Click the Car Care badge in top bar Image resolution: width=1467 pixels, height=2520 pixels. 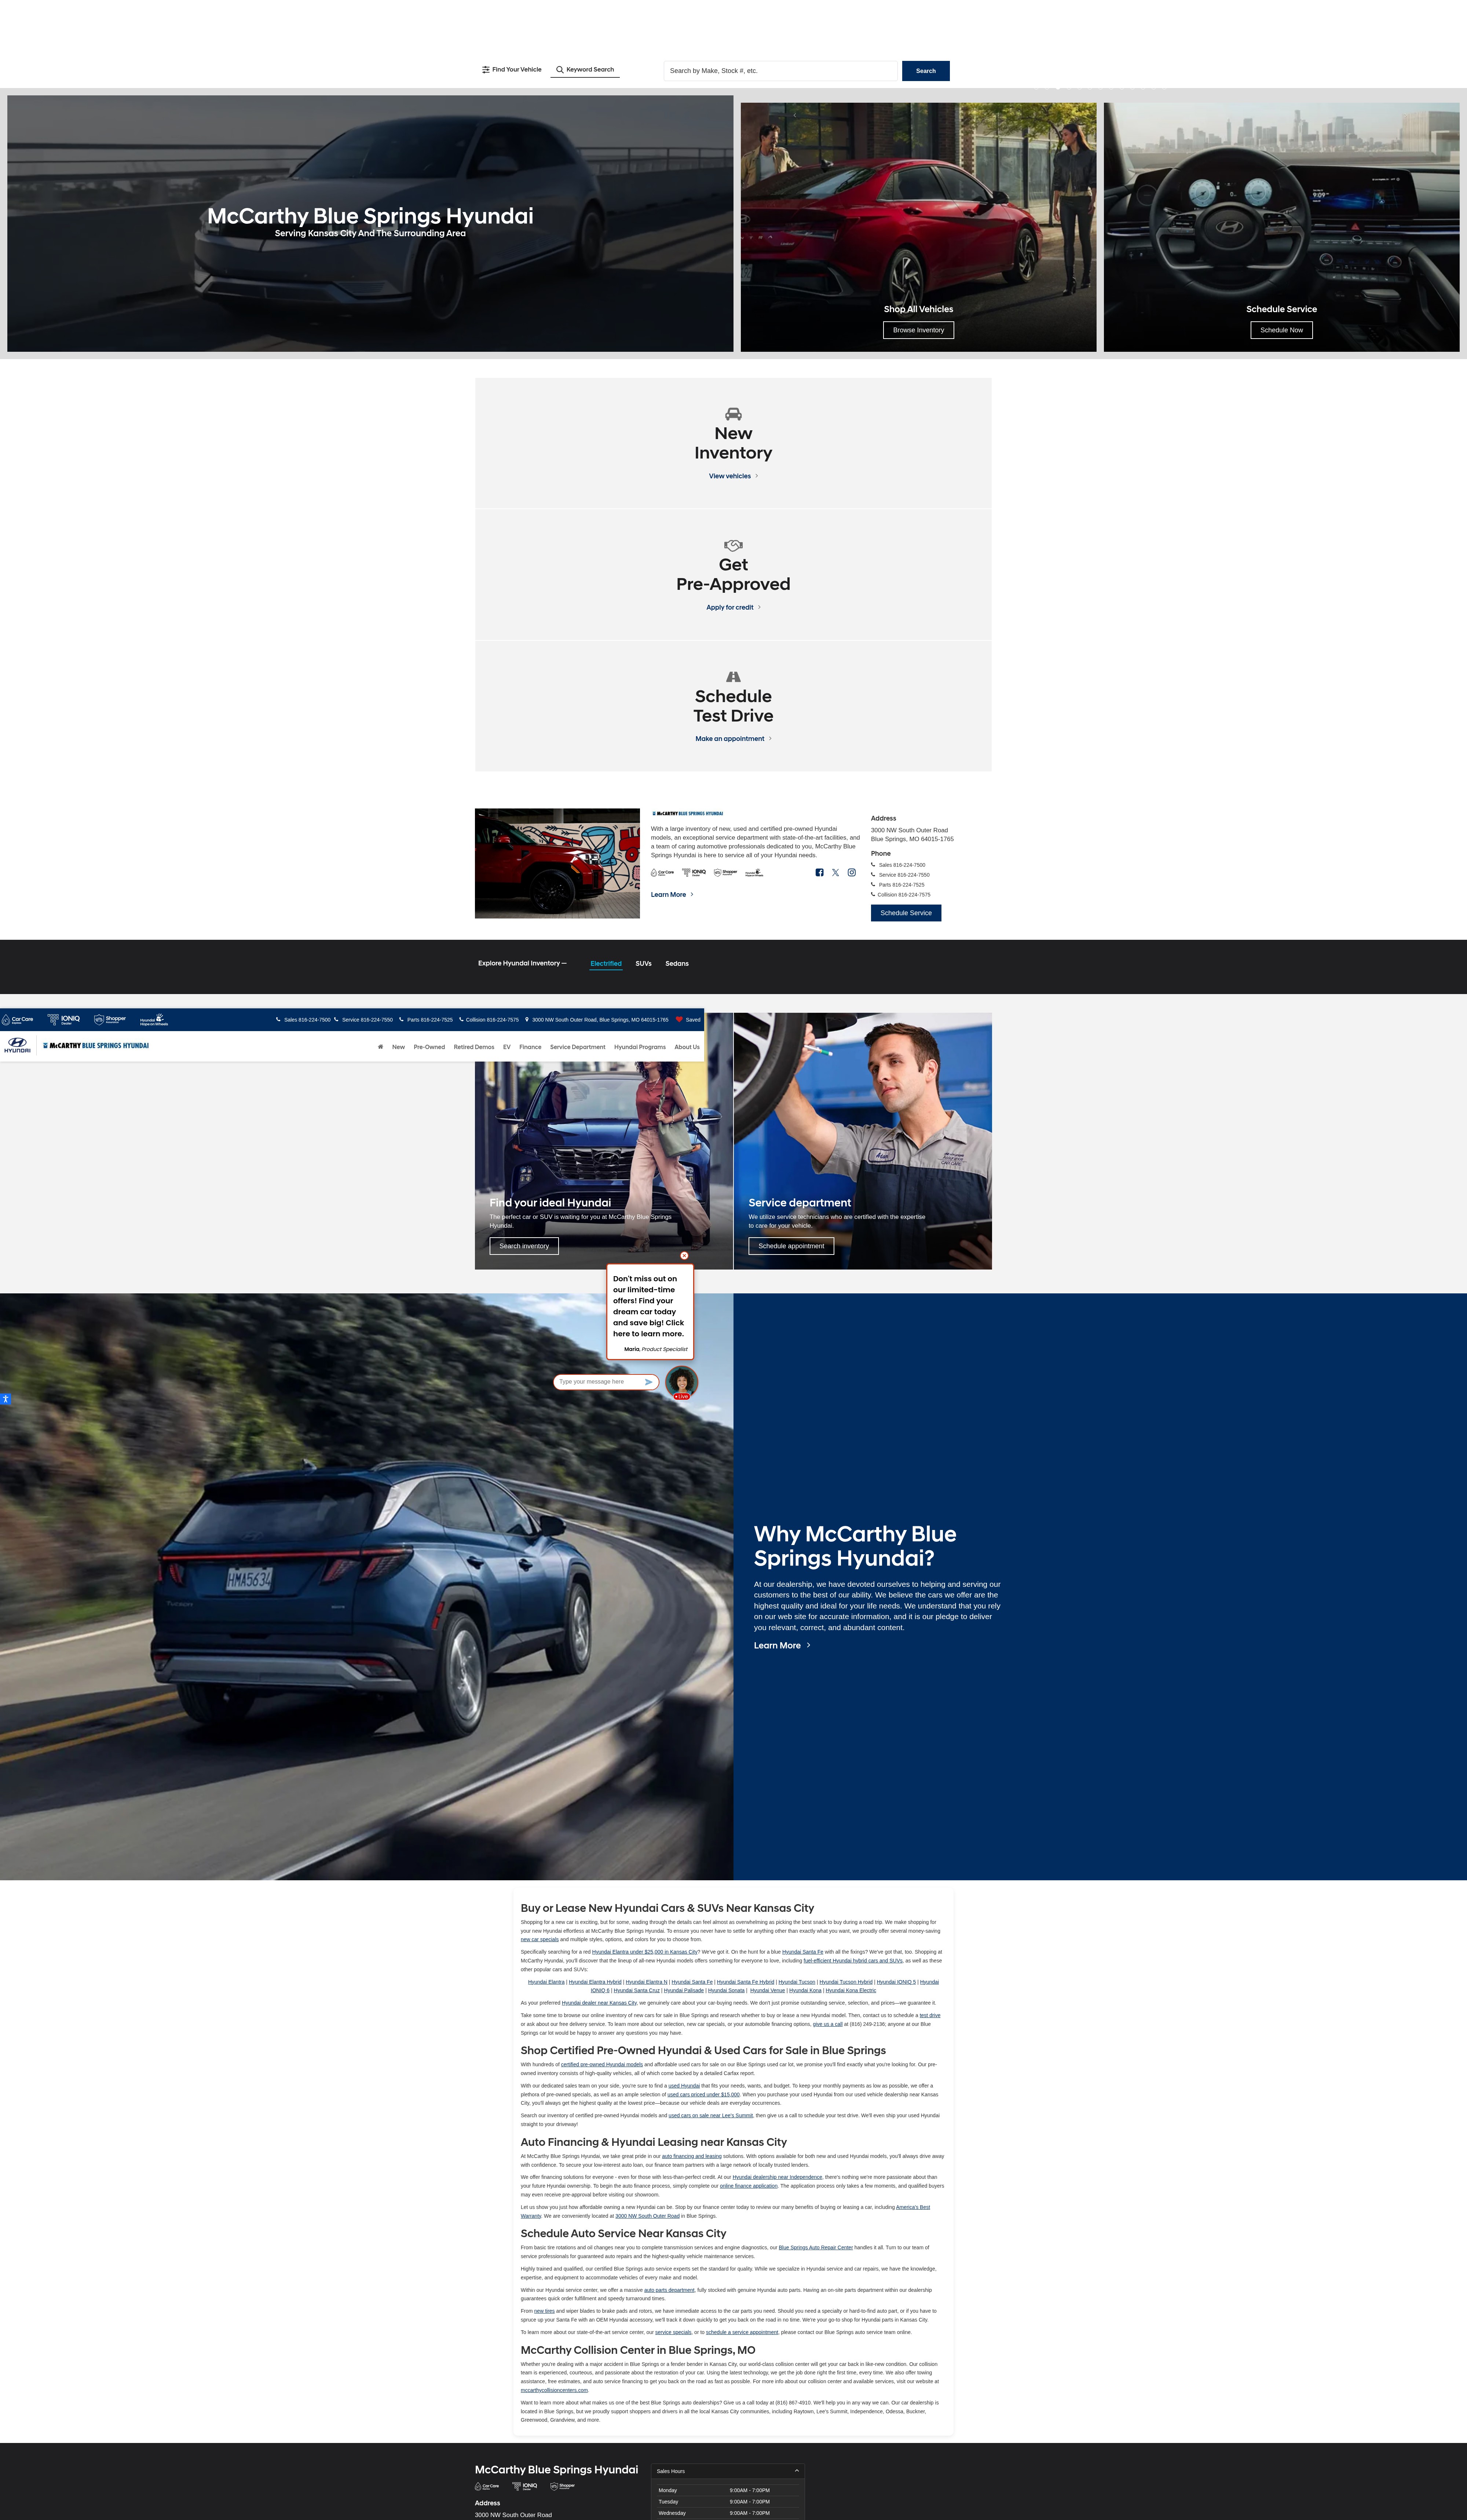coord(17,1020)
